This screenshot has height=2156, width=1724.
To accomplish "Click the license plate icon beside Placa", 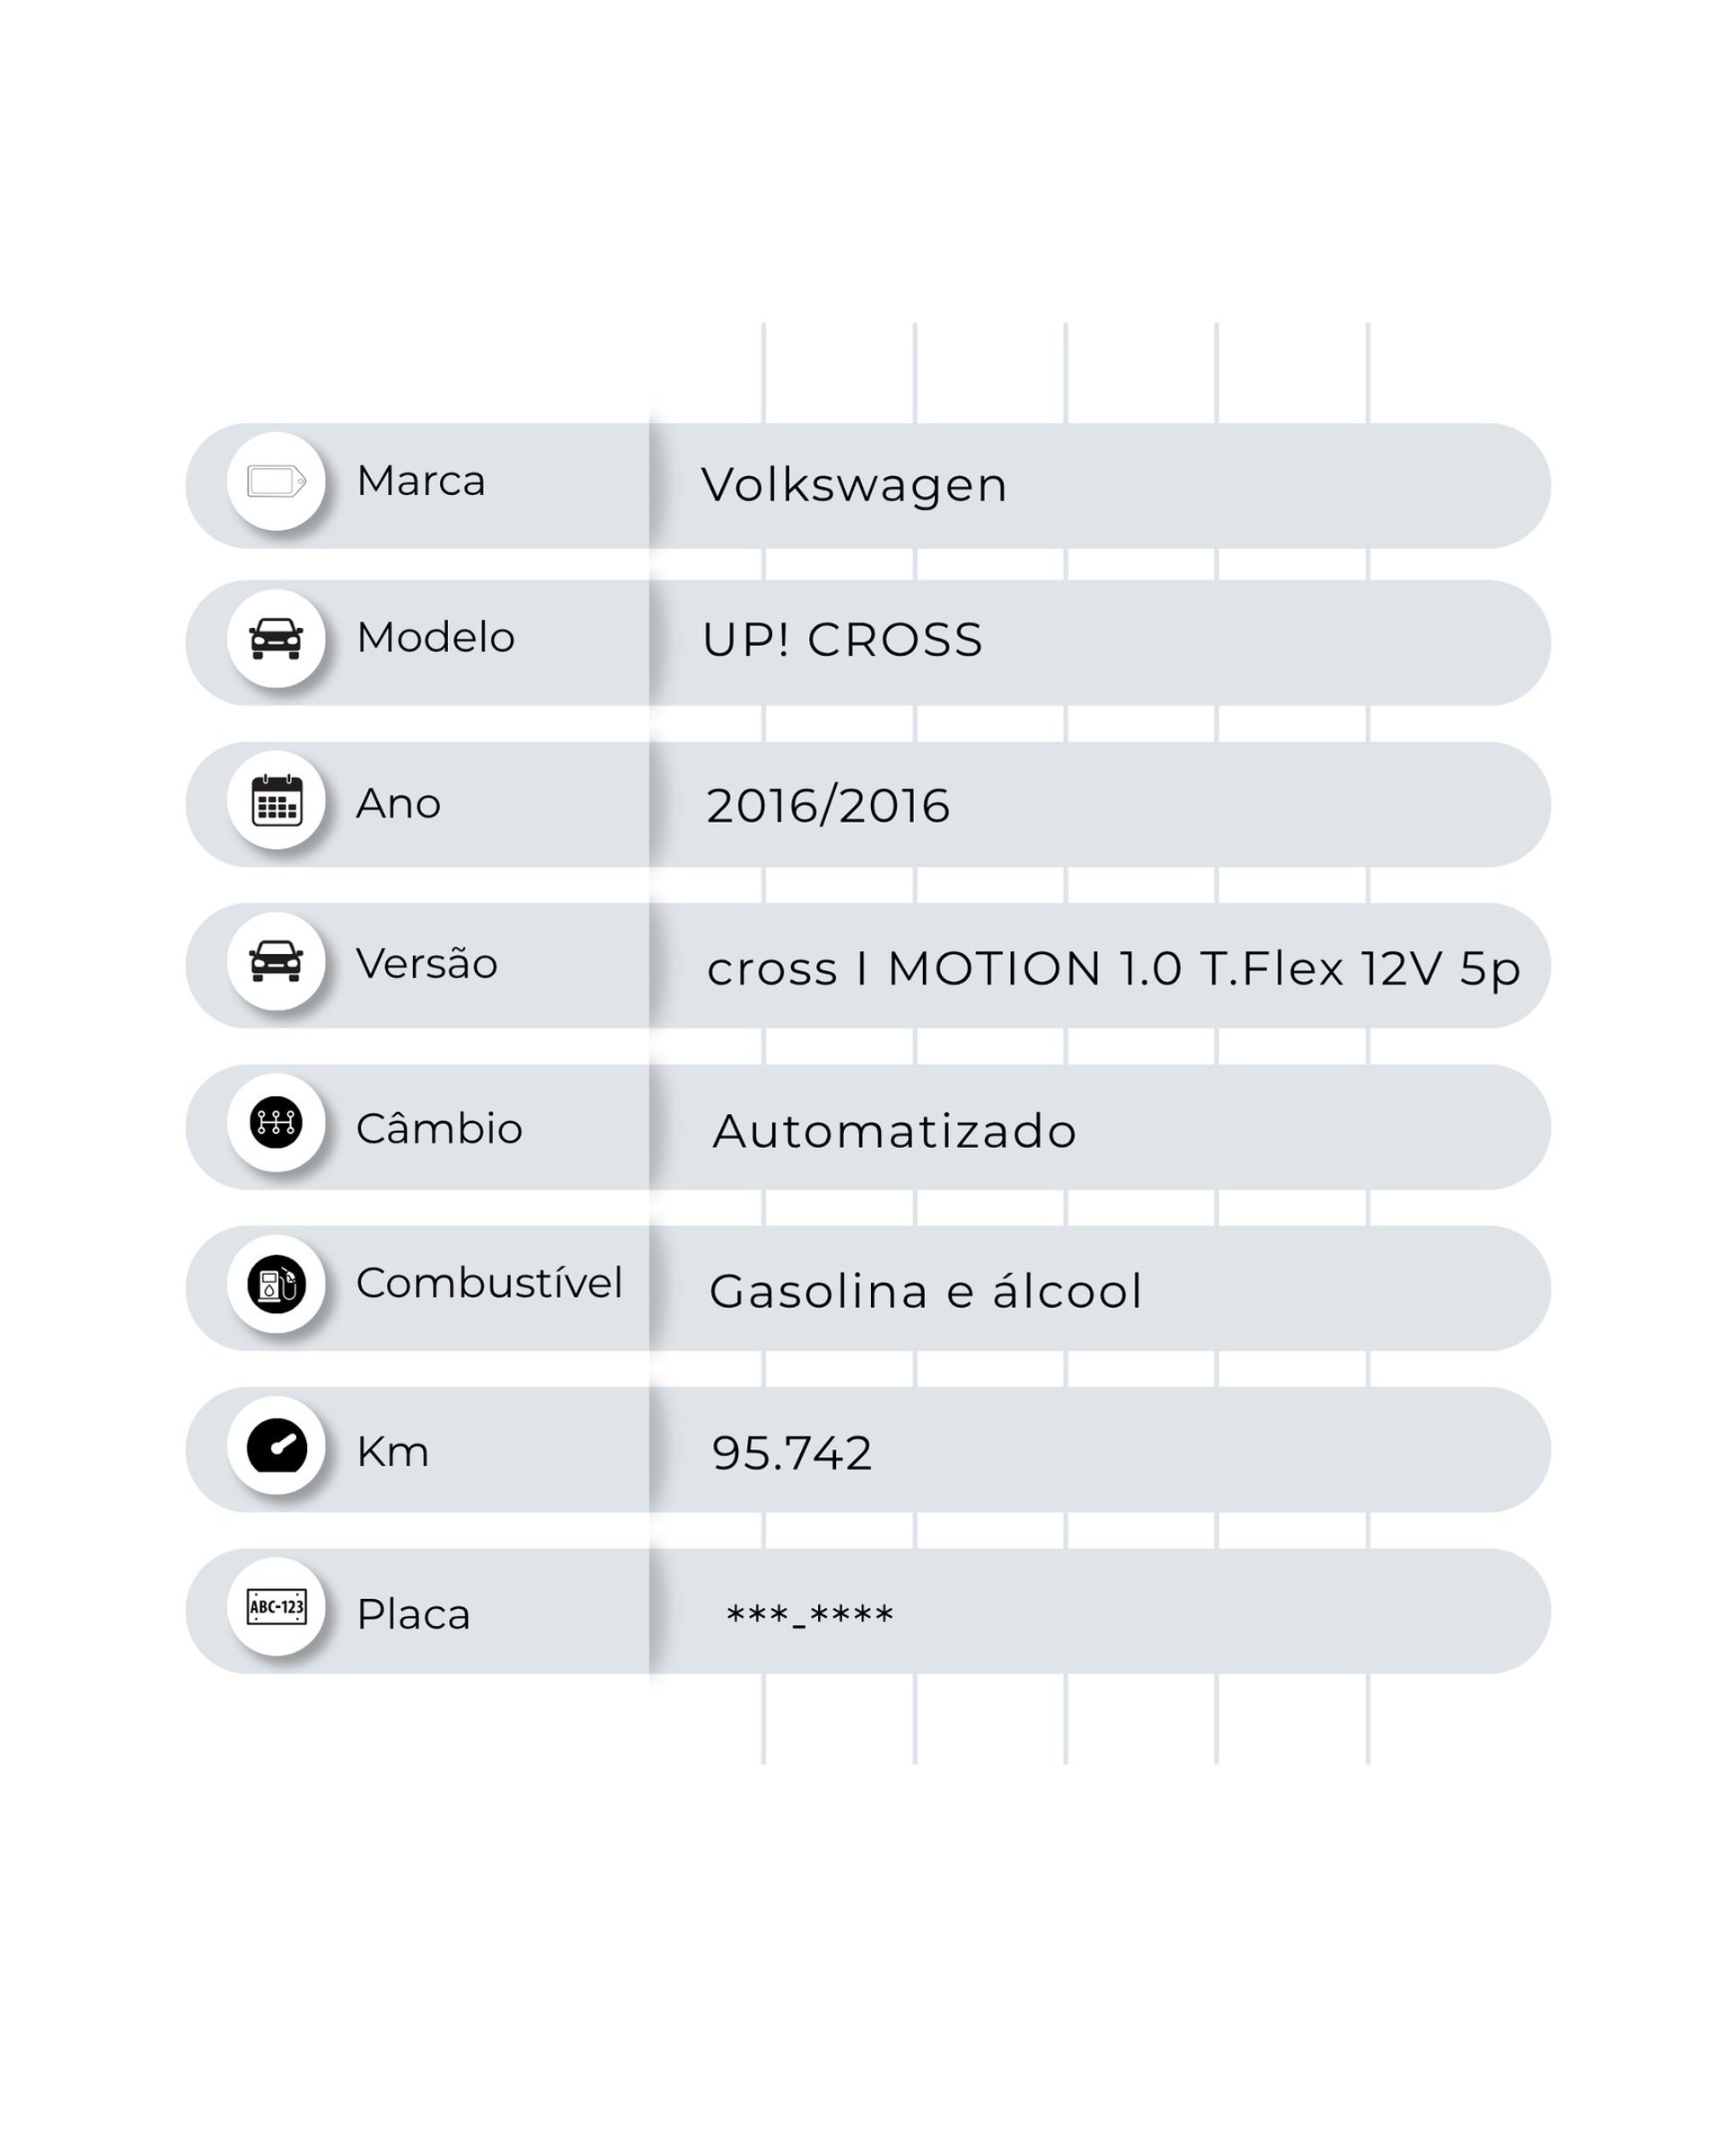I will point(276,1607).
